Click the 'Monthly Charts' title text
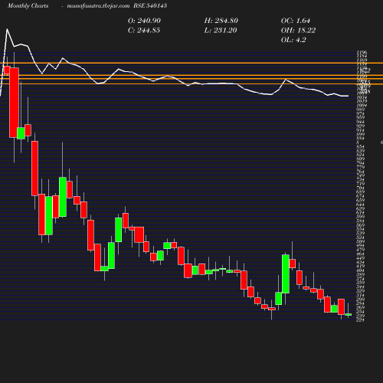The width and height of the screenshot is (383, 383). [28, 6]
